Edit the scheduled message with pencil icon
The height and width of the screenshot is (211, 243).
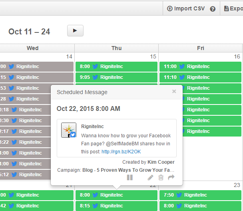coord(151,177)
